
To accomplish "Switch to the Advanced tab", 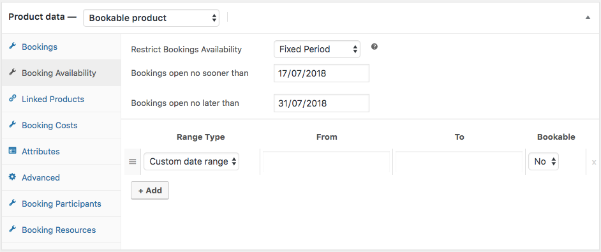I will [61, 177].
